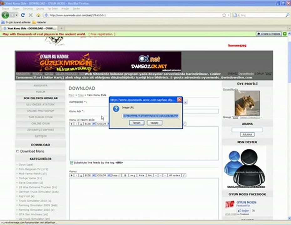Click the ARAMA search button
The image size is (291, 225).
(247, 135)
